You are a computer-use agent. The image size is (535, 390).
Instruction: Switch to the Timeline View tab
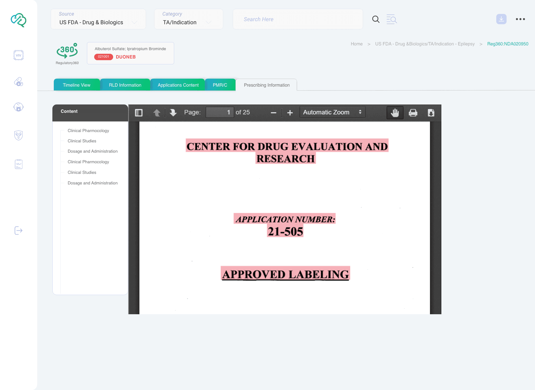[x=77, y=85]
